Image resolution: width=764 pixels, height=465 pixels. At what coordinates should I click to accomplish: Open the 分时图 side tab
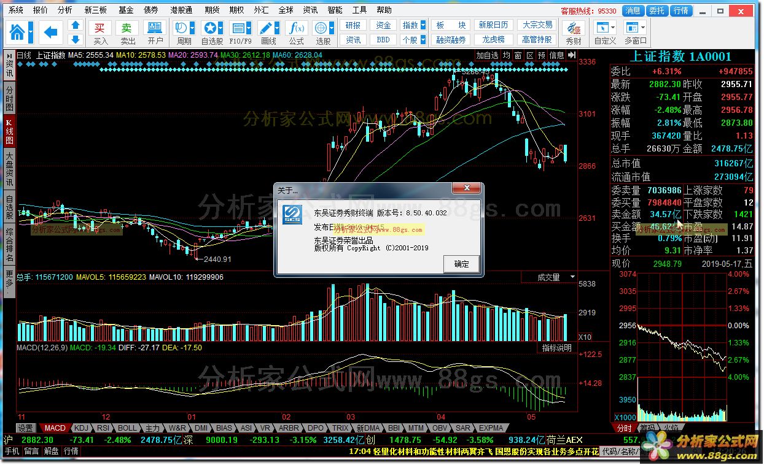pos(9,98)
